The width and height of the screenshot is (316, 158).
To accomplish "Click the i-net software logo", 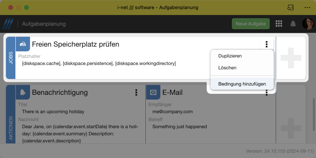I will click(x=8, y=24).
